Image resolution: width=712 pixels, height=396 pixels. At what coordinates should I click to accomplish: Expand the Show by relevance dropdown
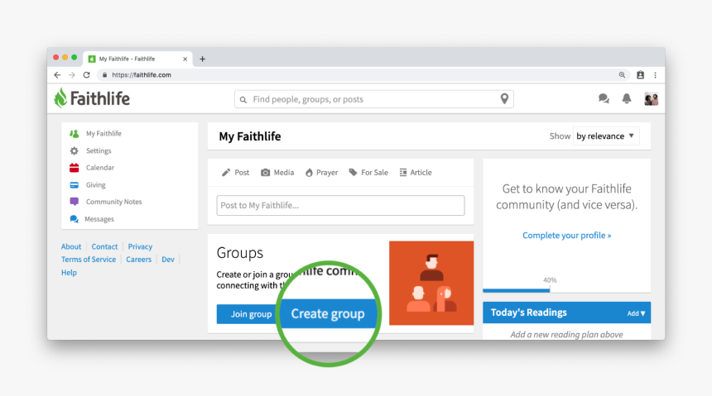[606, 136]
